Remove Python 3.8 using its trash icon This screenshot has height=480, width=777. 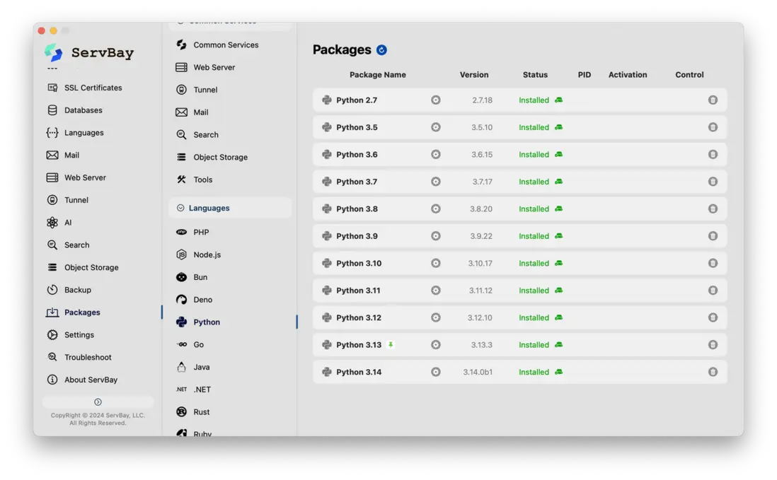pos(713,209)
